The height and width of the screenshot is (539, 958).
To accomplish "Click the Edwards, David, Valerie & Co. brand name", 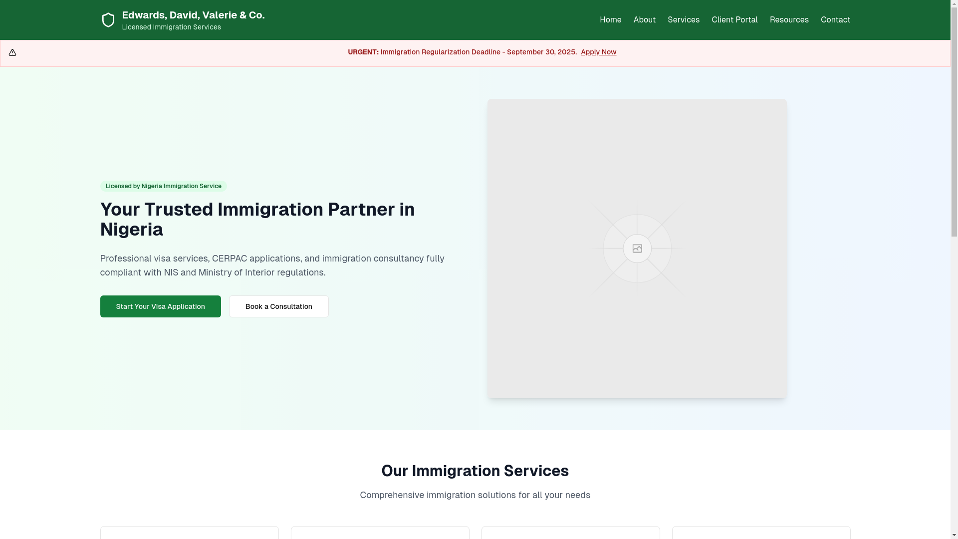I will tap(194, 15).
